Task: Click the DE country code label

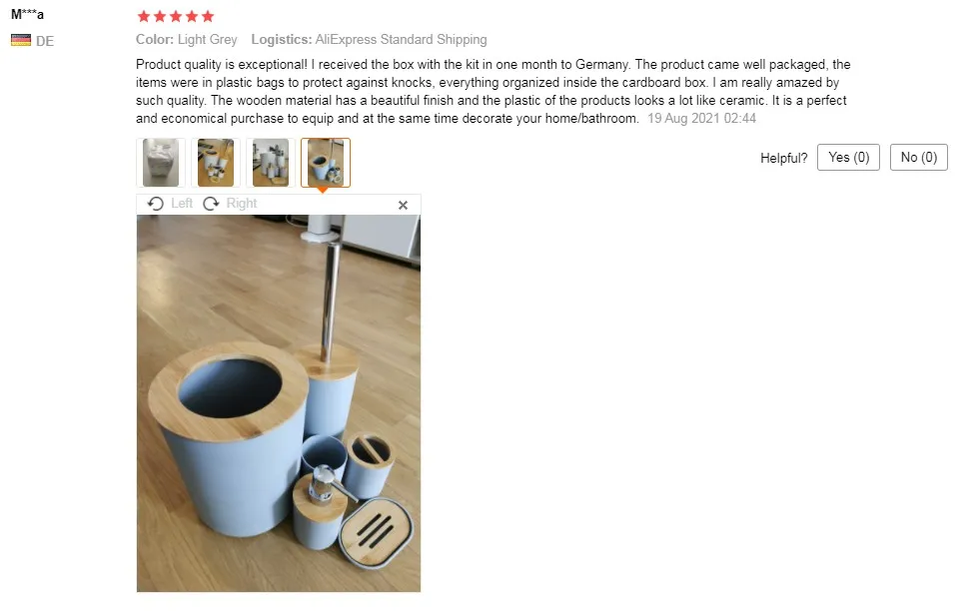Action: (45, 41)
